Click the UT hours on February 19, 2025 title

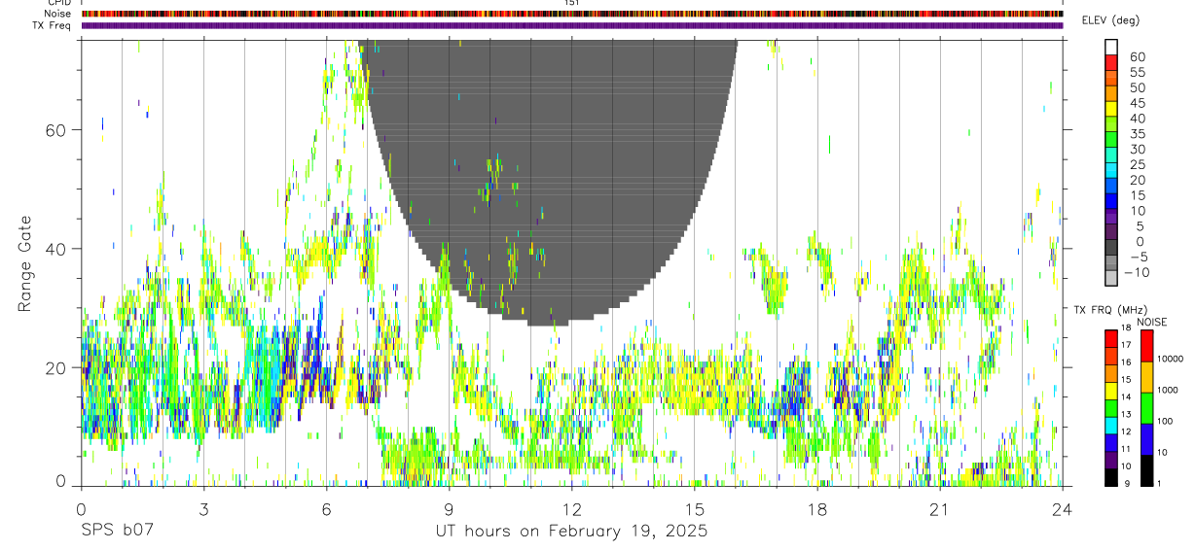(x=570, y=532)
